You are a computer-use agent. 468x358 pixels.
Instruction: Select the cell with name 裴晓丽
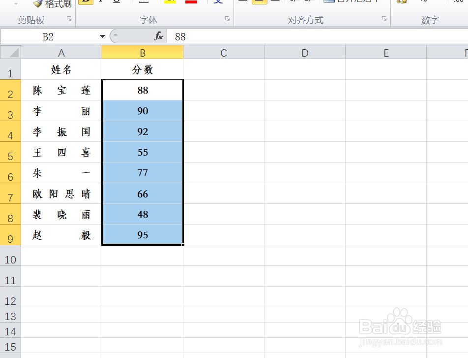tap(61, 214)
